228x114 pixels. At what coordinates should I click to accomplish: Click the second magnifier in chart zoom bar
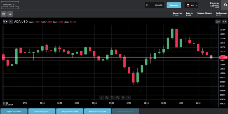112,97
